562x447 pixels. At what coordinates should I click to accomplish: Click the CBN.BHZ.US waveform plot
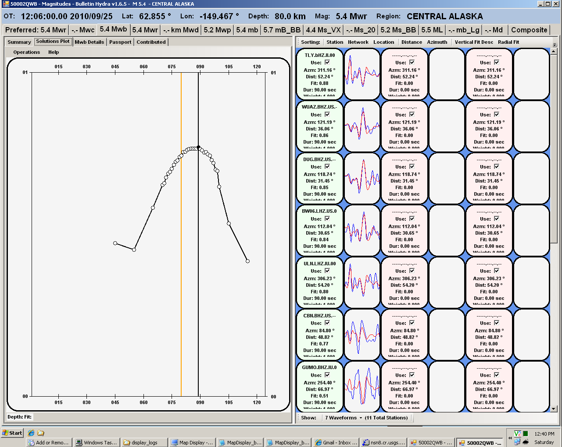coord(362,334)
